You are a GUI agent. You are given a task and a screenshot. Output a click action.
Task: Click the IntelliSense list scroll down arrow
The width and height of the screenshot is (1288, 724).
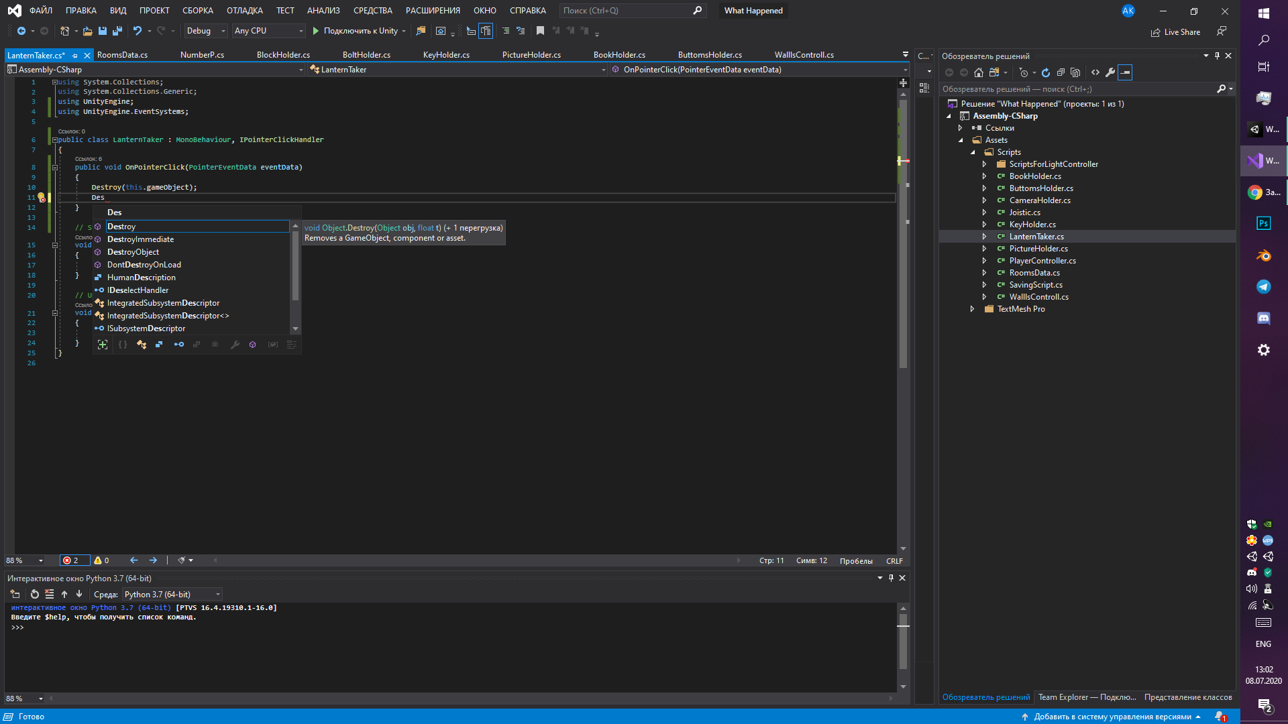295,329
